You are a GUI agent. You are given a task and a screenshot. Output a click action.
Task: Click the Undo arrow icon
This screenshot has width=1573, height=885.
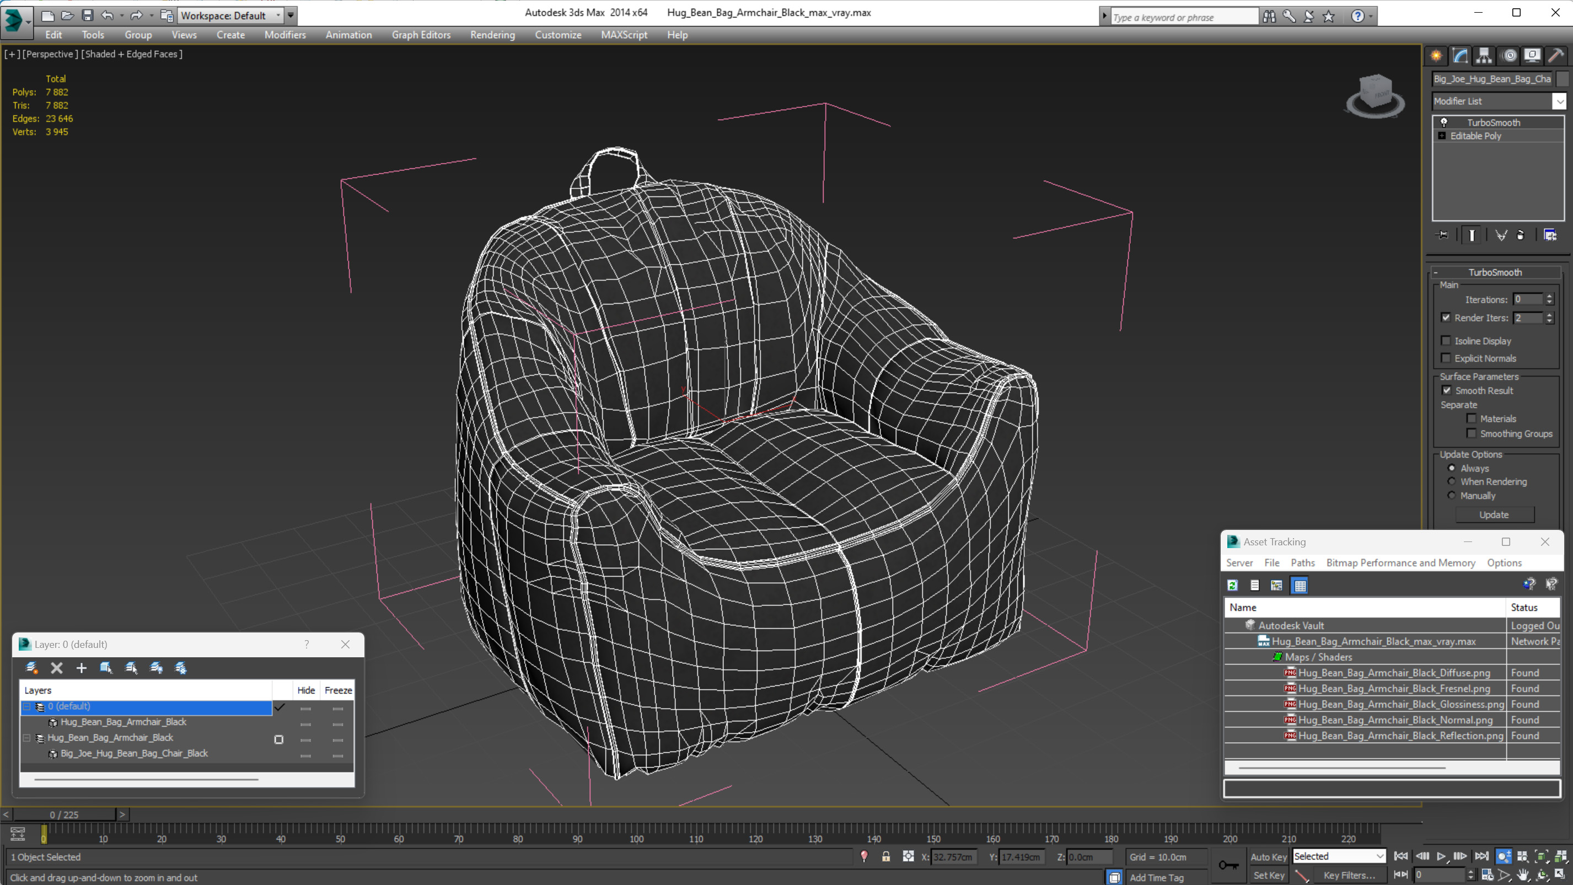(x=108, y=15)
